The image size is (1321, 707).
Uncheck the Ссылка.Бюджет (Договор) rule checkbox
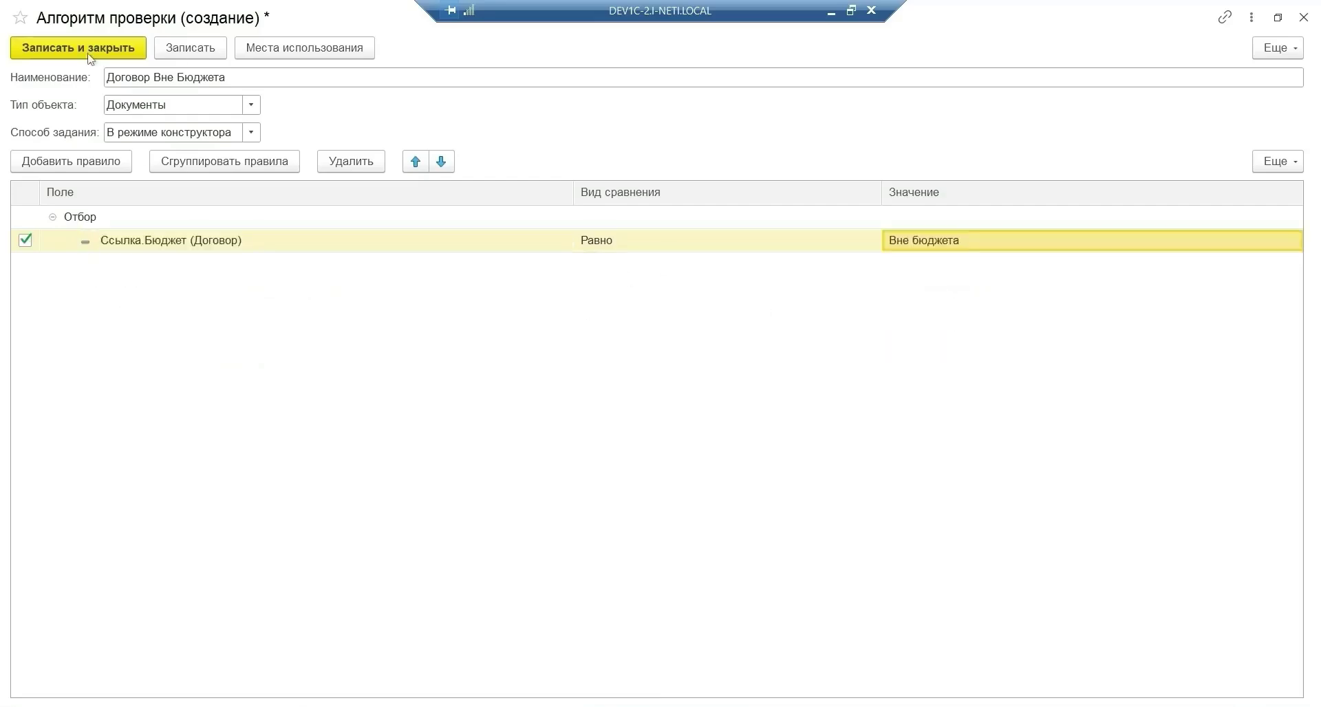[x=25, y=240]
